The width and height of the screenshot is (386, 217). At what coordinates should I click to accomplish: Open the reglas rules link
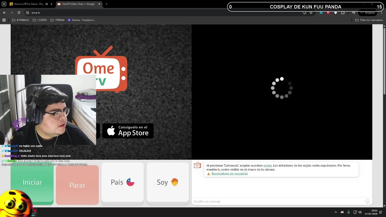click(268, 165)
